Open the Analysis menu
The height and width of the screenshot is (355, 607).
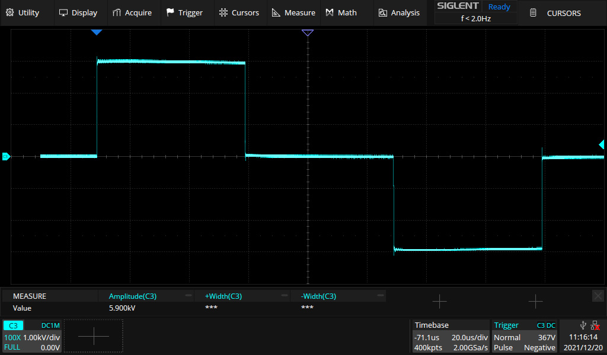(399, 13)
